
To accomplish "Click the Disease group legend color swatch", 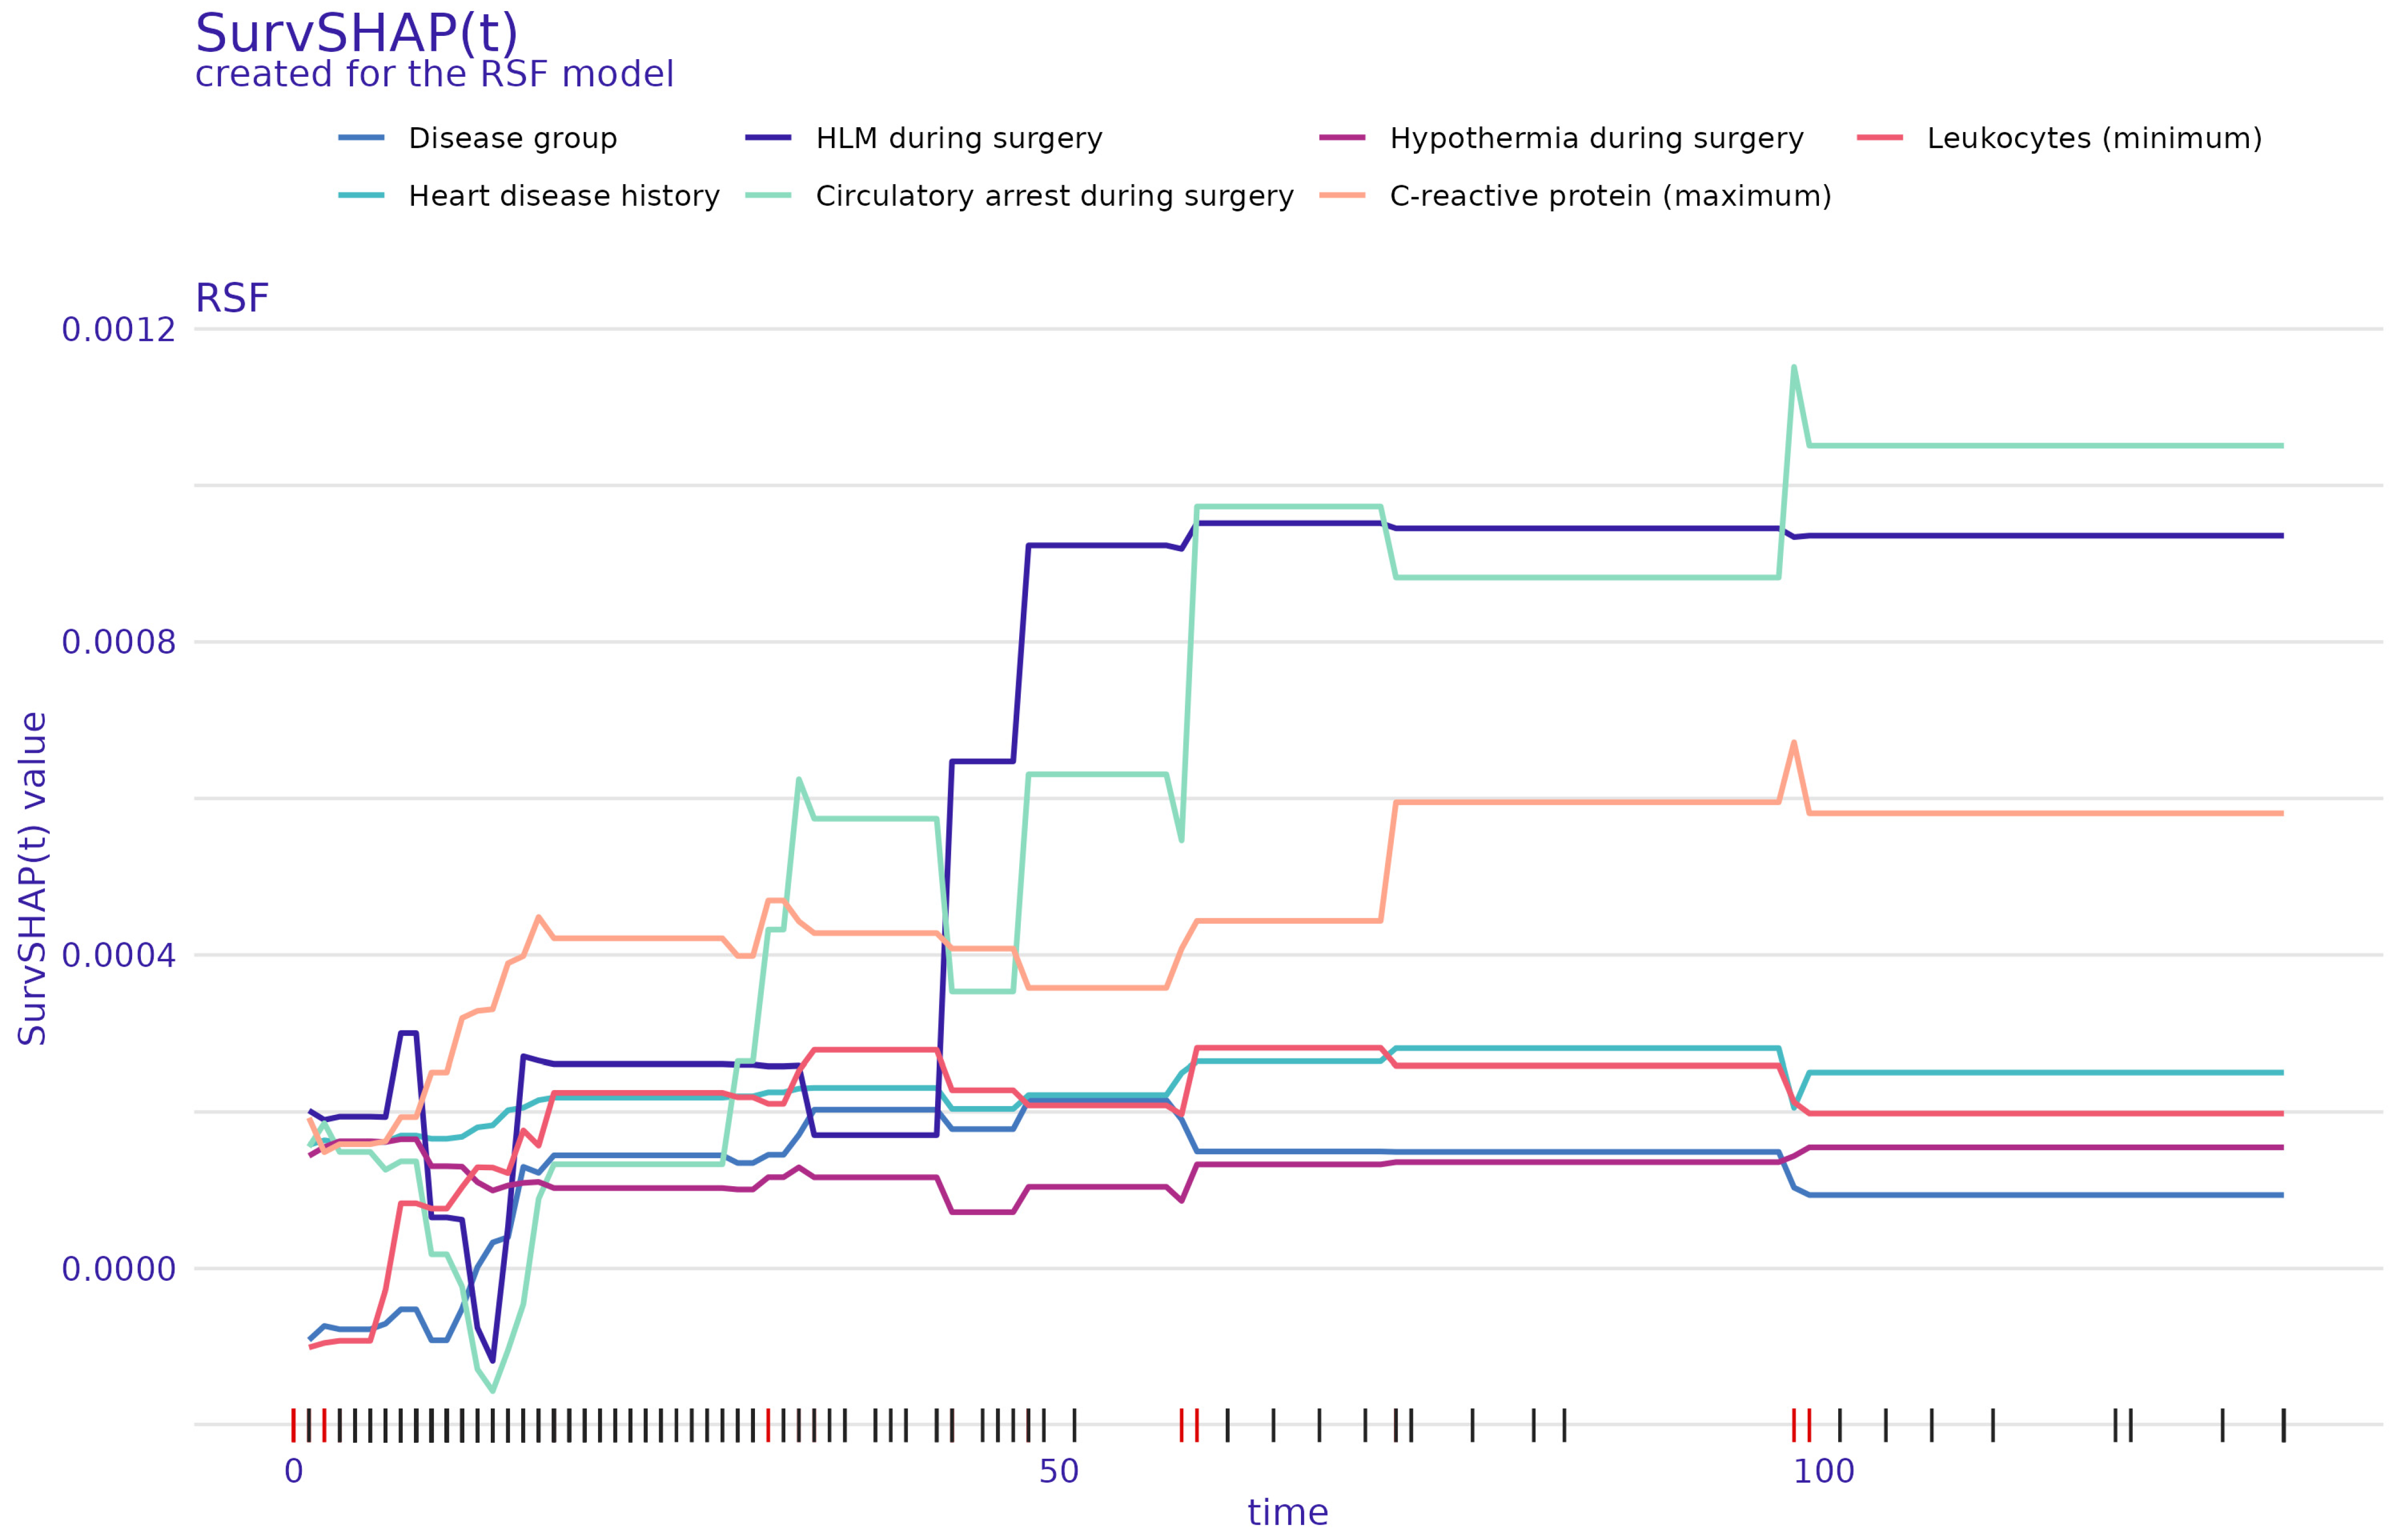I will pos(361,138).
